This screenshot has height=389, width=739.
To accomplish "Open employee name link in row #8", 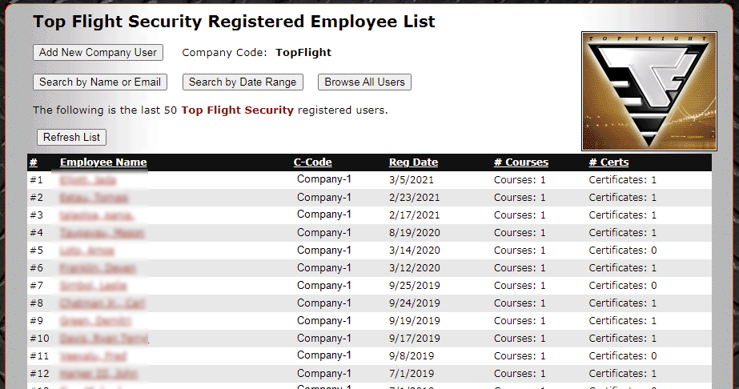I will pyautogui.click(x=102, y=303).
